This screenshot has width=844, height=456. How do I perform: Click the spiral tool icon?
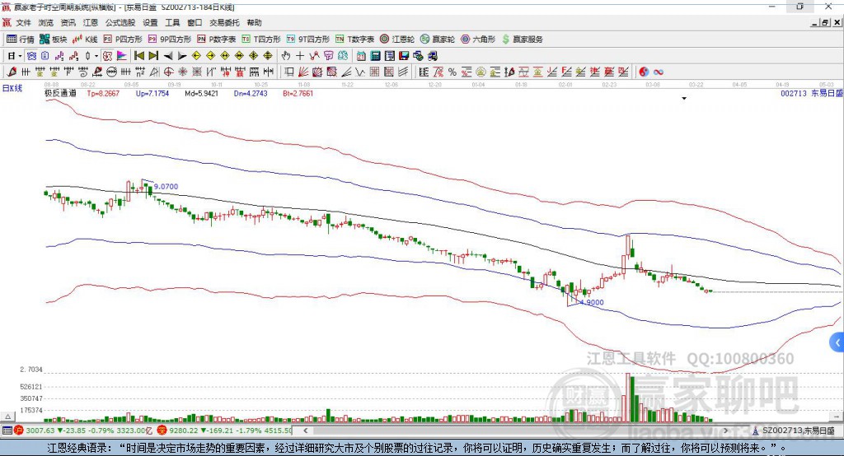(83, 72)
